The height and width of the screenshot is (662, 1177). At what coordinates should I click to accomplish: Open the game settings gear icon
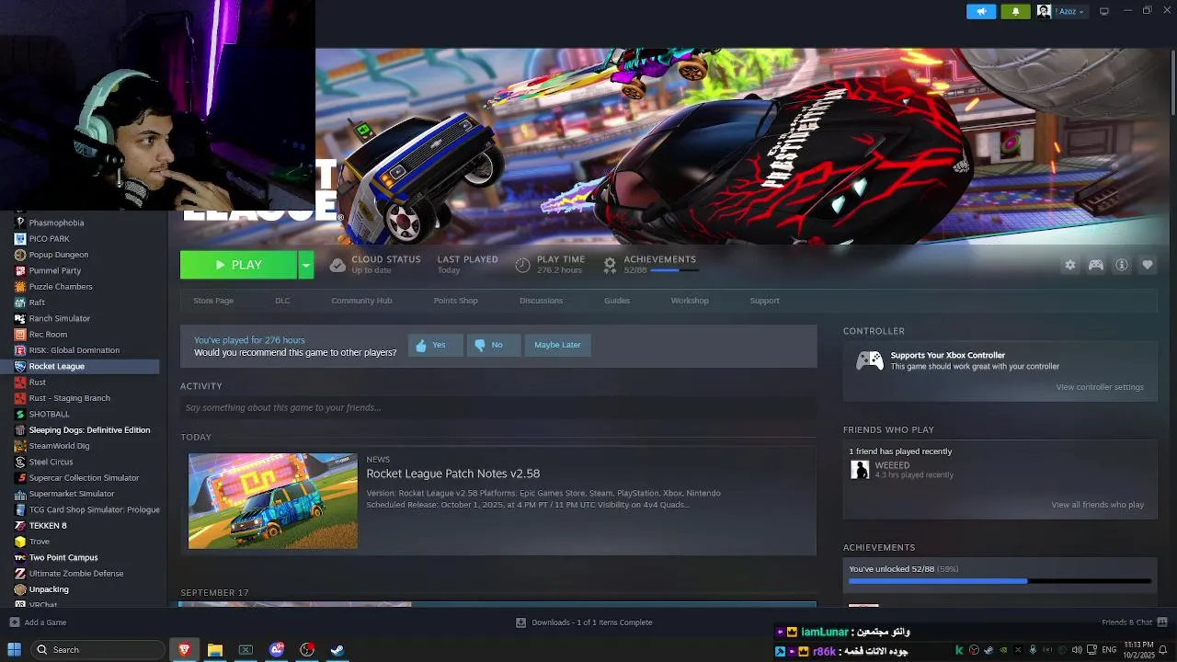[x=1070, y=265]
